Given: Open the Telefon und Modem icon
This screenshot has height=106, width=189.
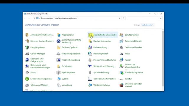Looking at the screenshot, I should pyautogui.click(x=27, y=85).
